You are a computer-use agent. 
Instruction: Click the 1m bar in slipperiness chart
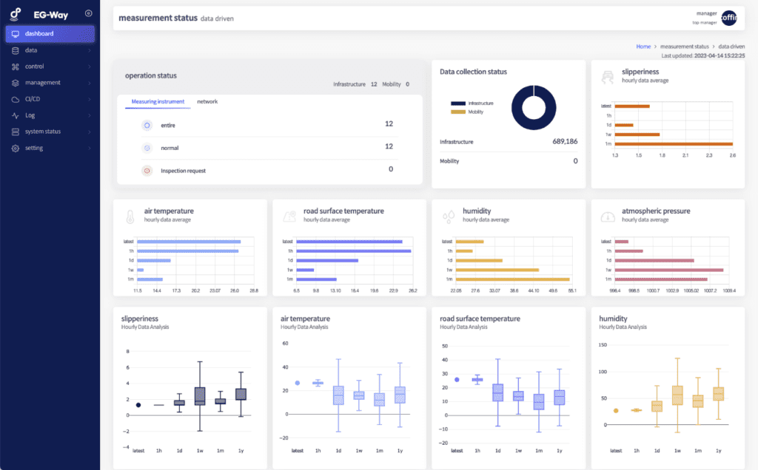(x=674, y=144)
